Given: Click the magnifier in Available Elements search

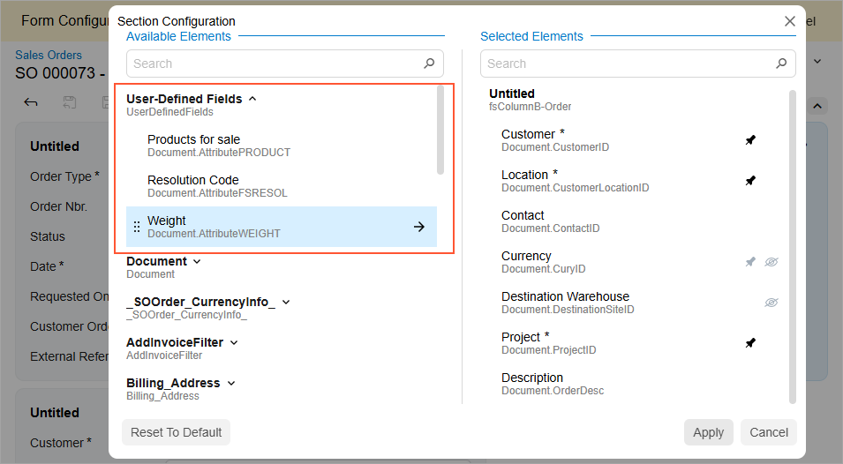Looking at the screenshot, I should [429, 64].
